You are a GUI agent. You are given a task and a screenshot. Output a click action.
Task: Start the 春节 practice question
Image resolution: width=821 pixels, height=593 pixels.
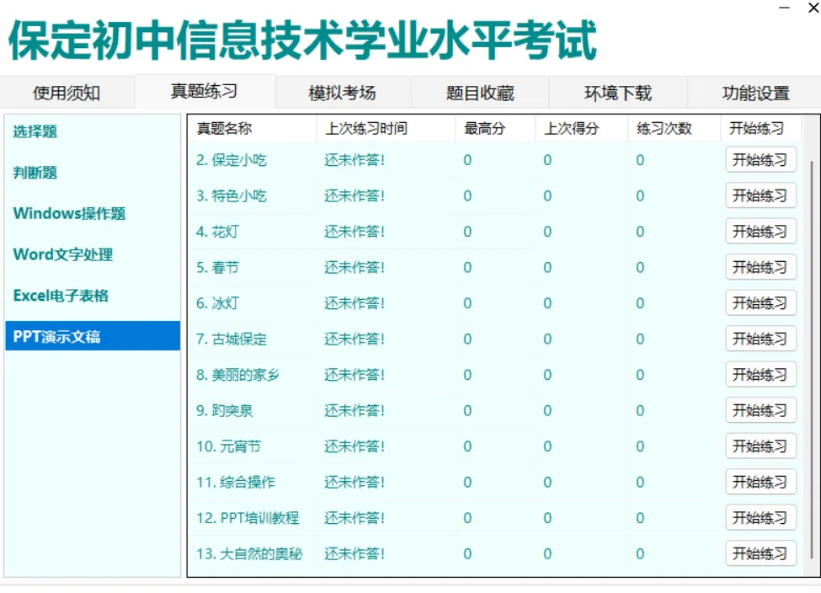click(760, 267)
